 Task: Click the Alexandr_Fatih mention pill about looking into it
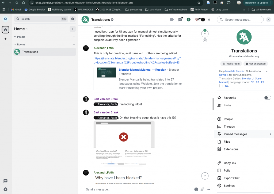point(106,104)
